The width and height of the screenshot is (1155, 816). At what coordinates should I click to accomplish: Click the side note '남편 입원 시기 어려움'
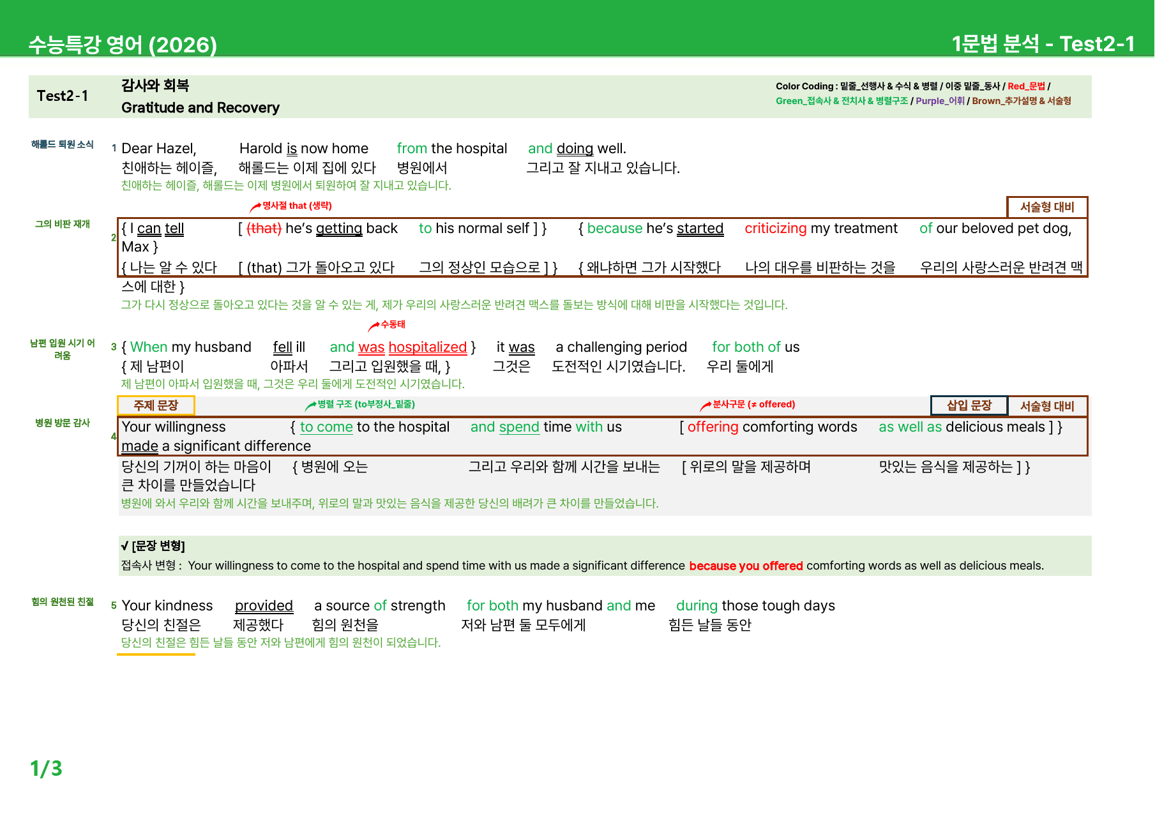(x=63, y=349)
